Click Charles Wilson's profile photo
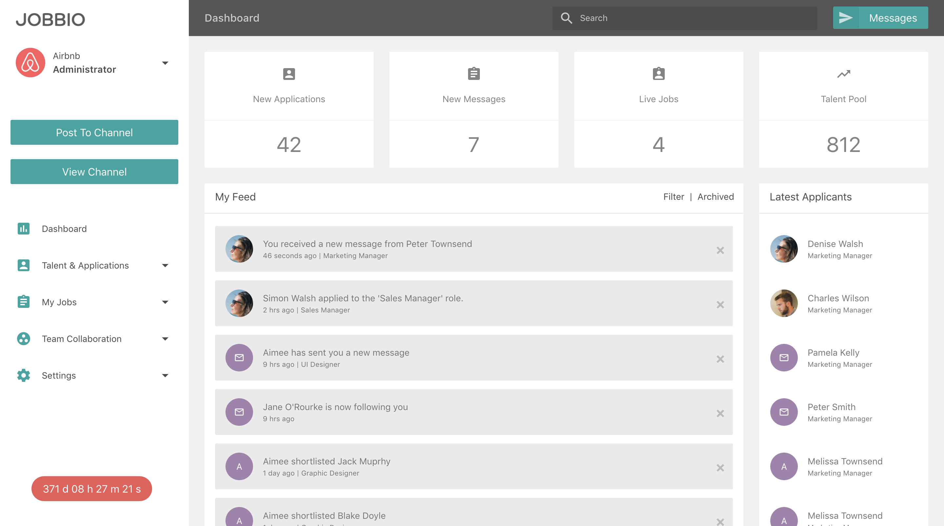 [784, 303]
